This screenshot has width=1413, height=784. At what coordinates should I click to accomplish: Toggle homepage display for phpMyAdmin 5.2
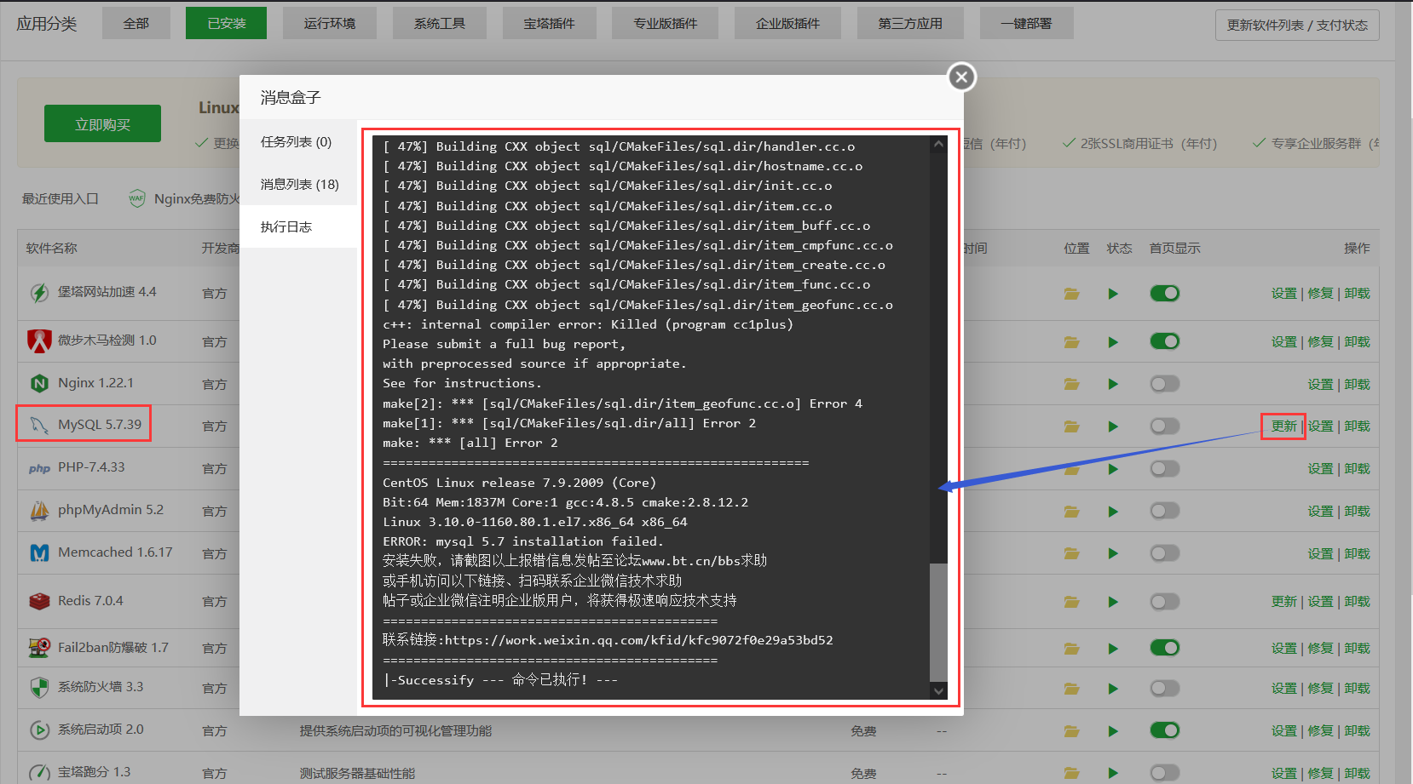pyautogui.click(x=1164, y=511)
